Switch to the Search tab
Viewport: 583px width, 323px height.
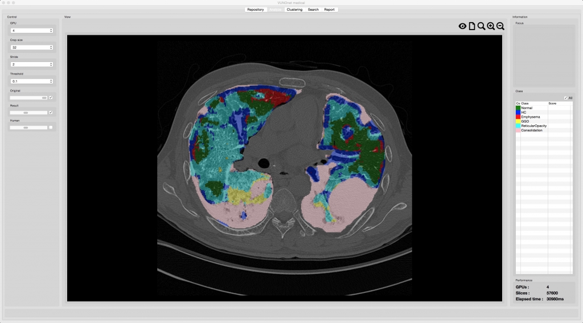[313, 10]
